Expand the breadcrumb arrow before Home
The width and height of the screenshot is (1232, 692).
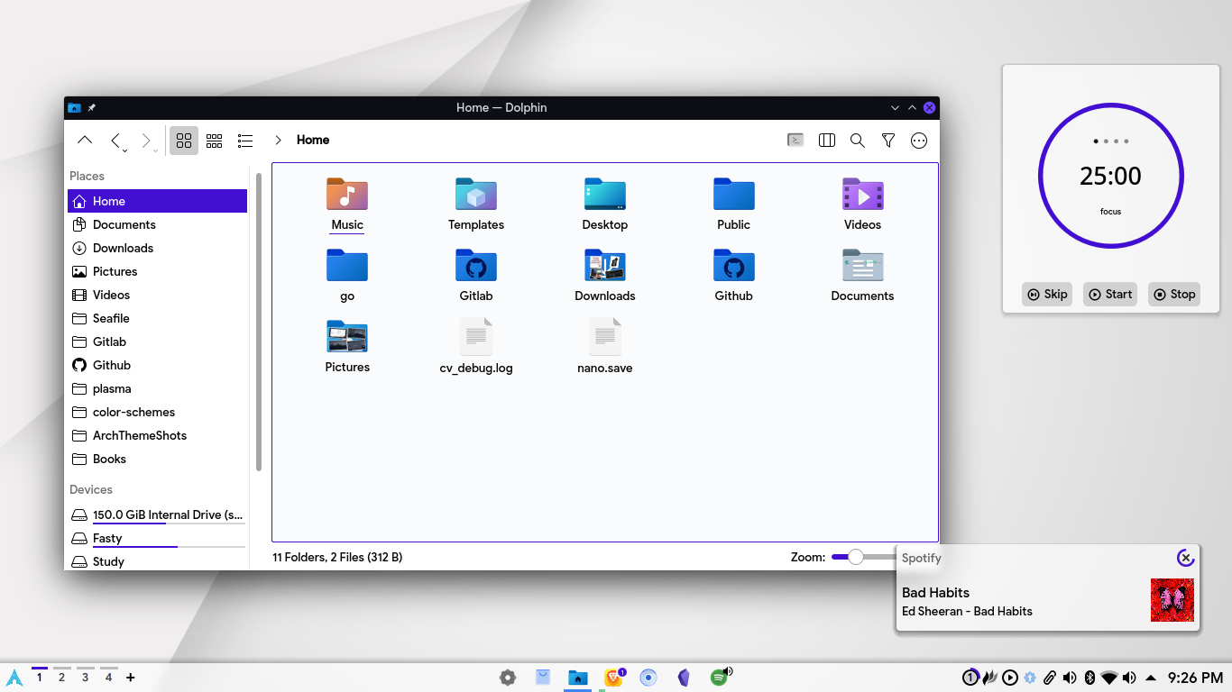pos(278,141)
